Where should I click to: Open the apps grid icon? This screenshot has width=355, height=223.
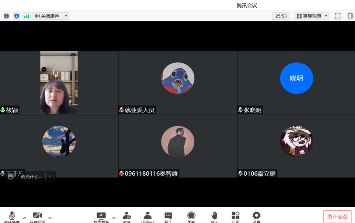(x=235, y=216)
